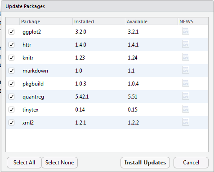The width and height of the screenshot is (214, 172).
Task: Click available version 1.24
Action: click(133, 58)
